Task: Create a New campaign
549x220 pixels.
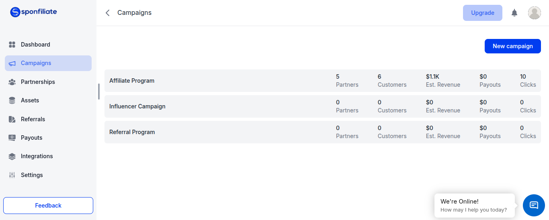Action: [513, 46]
